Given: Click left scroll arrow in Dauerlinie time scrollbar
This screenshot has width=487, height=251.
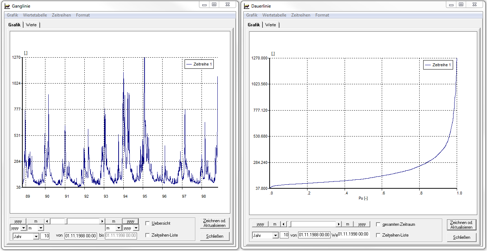Looking at the screenshot, I should click(284, 224).
